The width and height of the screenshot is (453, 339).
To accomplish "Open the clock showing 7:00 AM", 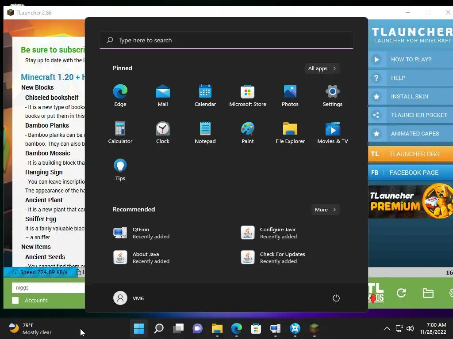I will coord(433,328).
